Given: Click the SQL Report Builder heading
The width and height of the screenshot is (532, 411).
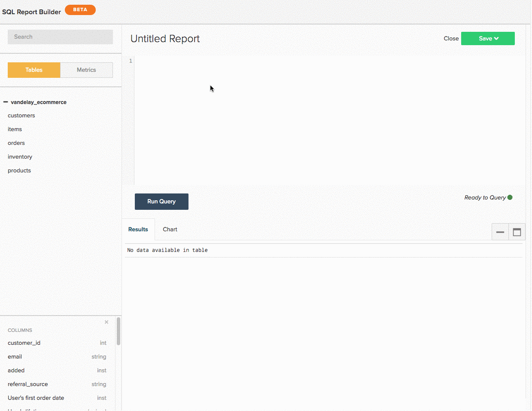Looking at the screenshot, I should click(31, 12).
